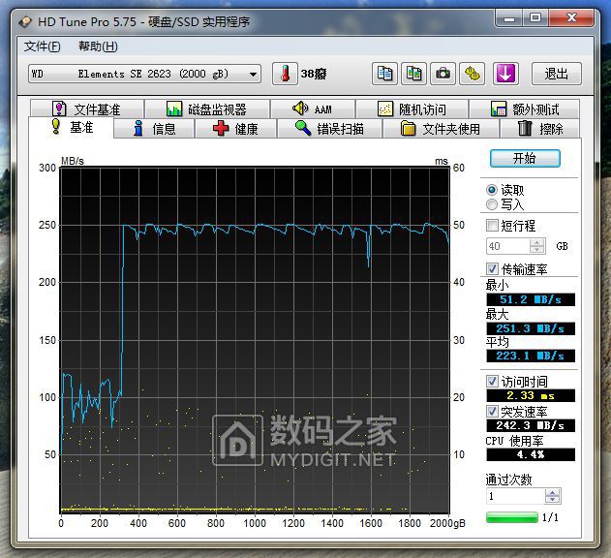Minimize the HD Tune Pro window
The height and width of the screenshot is (558, 611).
click(509, 18)
